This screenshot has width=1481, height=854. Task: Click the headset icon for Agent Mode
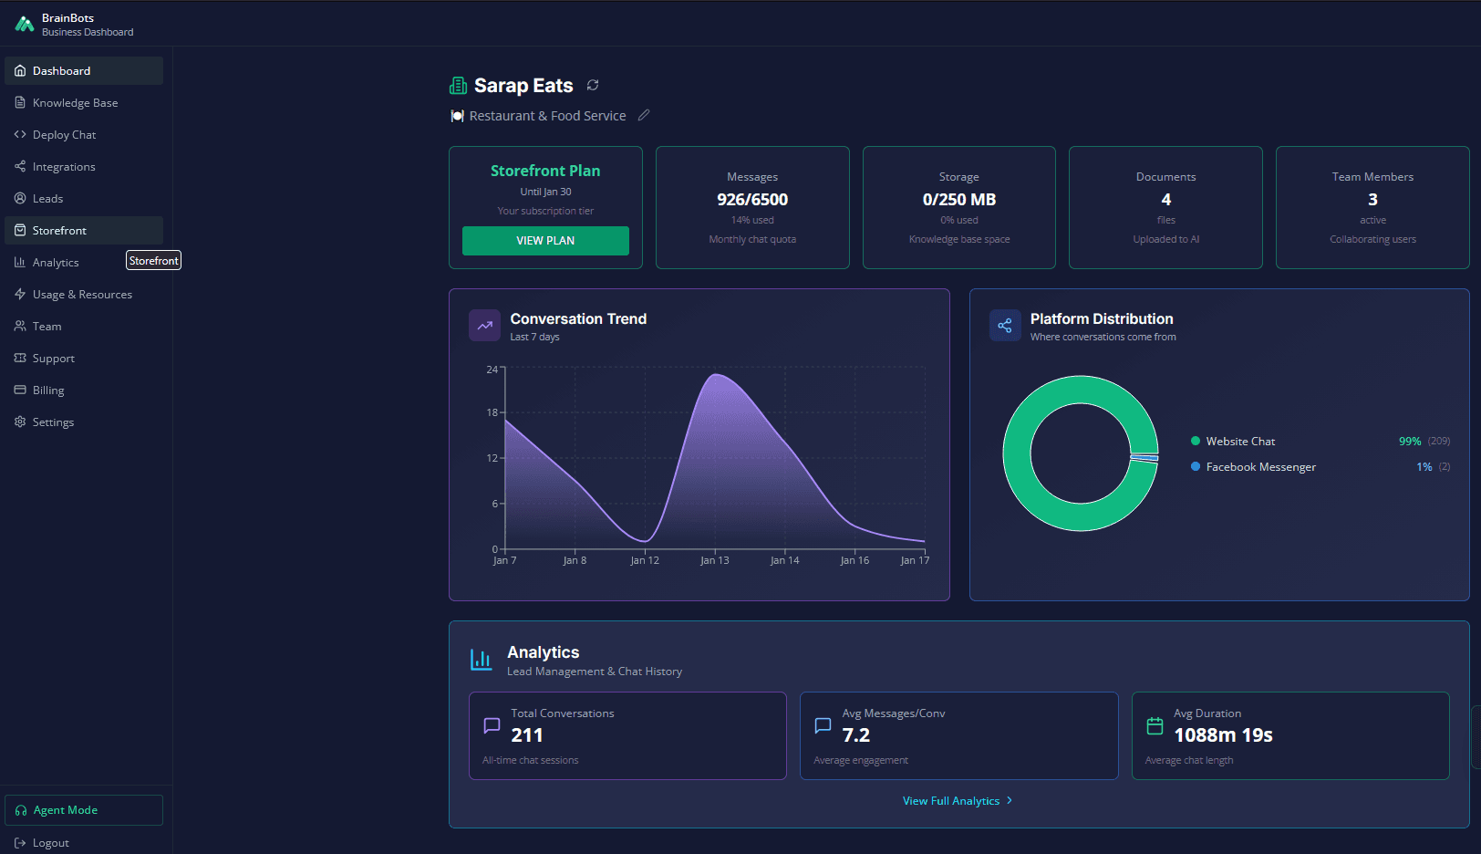coord(20,809)
